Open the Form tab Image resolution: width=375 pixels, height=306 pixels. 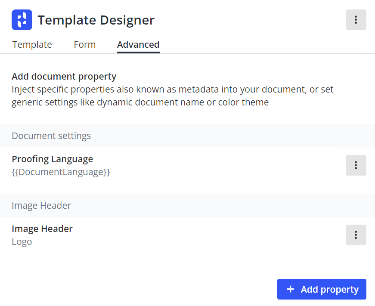coord(84,44)
